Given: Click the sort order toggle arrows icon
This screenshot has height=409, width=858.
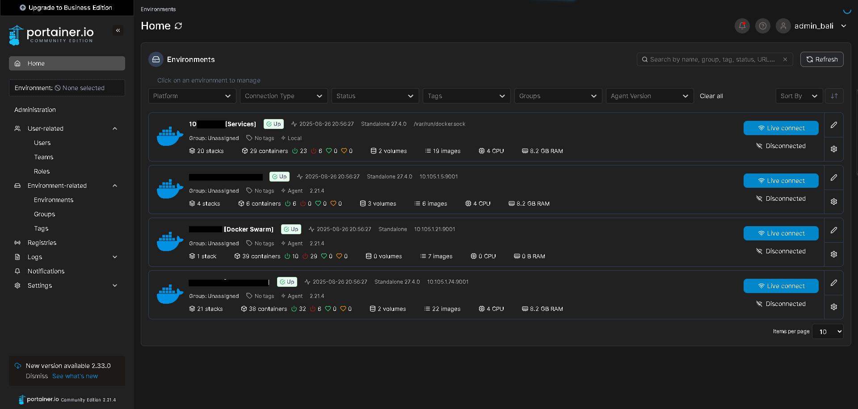Looking at the screenshot, I should 834,96.
